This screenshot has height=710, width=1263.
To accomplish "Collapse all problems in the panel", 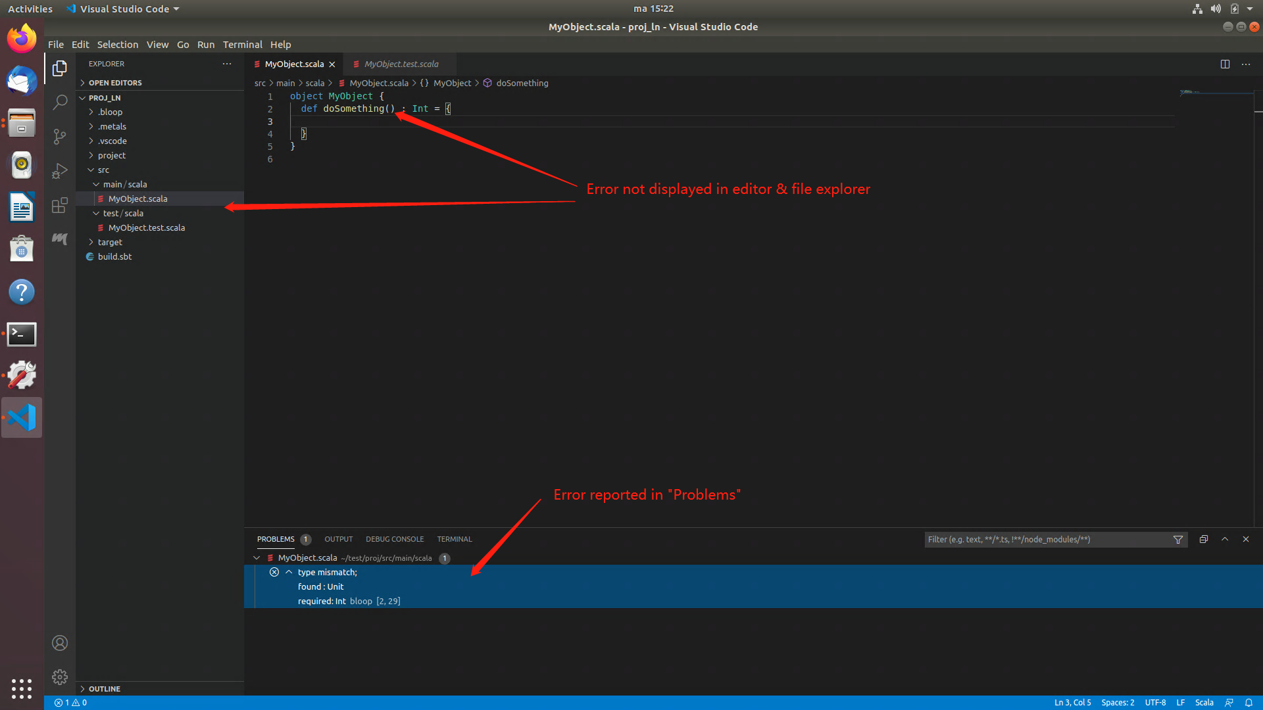I will (1204, 539).
